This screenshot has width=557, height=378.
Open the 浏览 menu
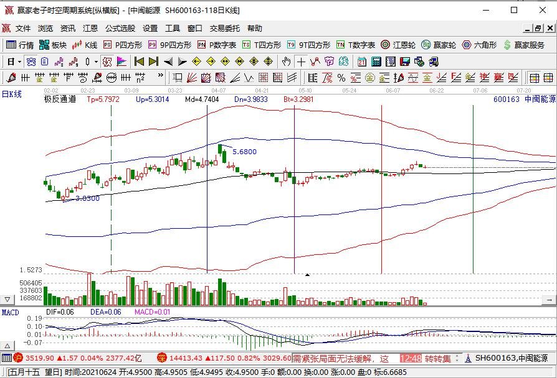tap(45, 29)
